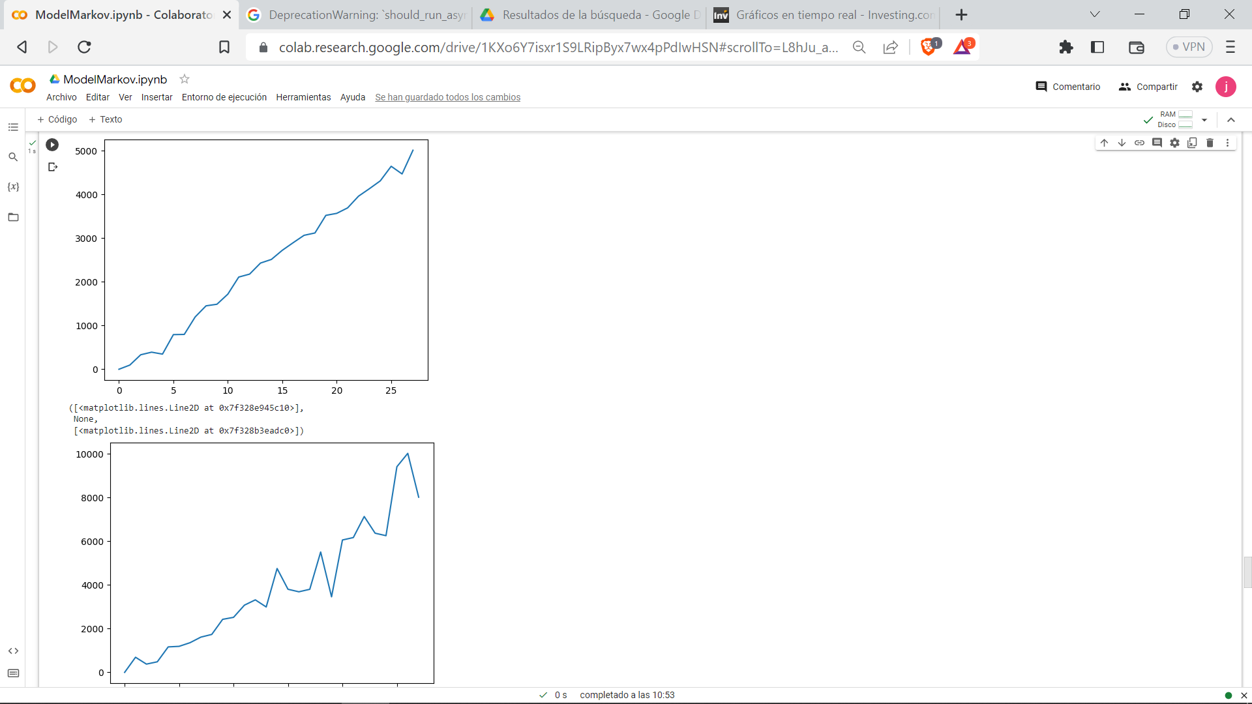The width and height of the screenshot is (1252, 704).
Task: Open table of contents sidebar icon
Action: pos(13,127)
